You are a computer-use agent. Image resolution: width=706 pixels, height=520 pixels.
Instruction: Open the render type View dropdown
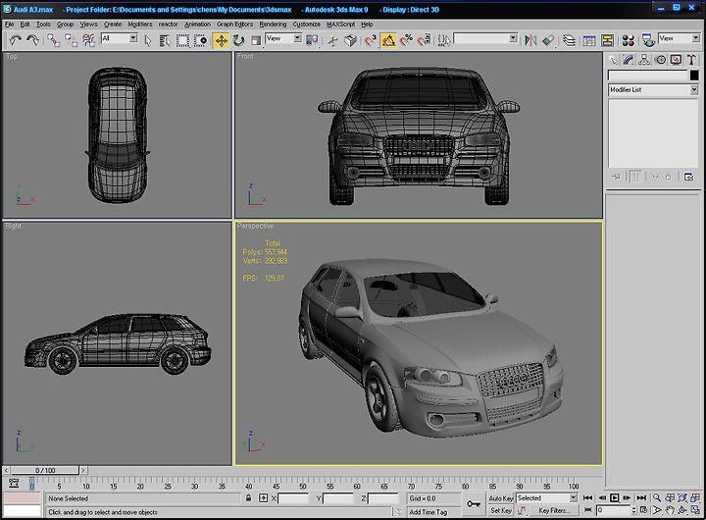pyautogui.click(x=695, y=38)
